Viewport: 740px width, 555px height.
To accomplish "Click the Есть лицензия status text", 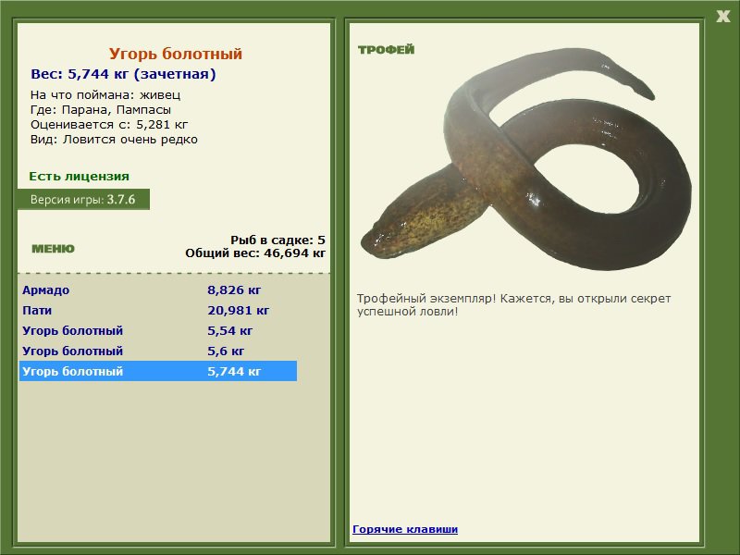I will [79, 176].
